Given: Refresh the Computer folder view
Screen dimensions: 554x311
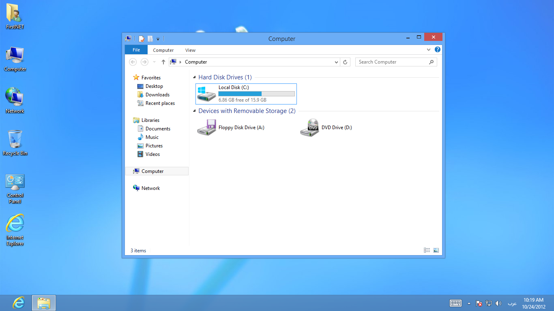Looking at the screenshot, I should pos(345,62).
